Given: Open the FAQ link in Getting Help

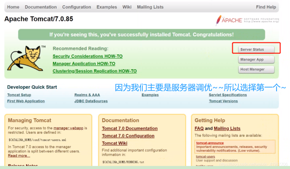Looking at the screenshot, I should (x=199, y=128).
